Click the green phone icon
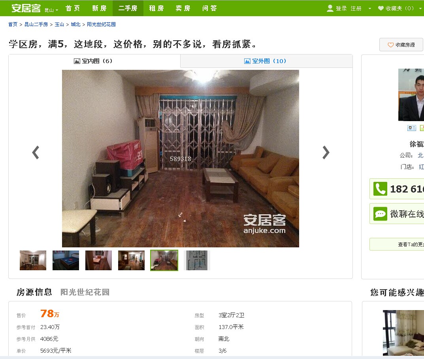 tap(380, 189)
